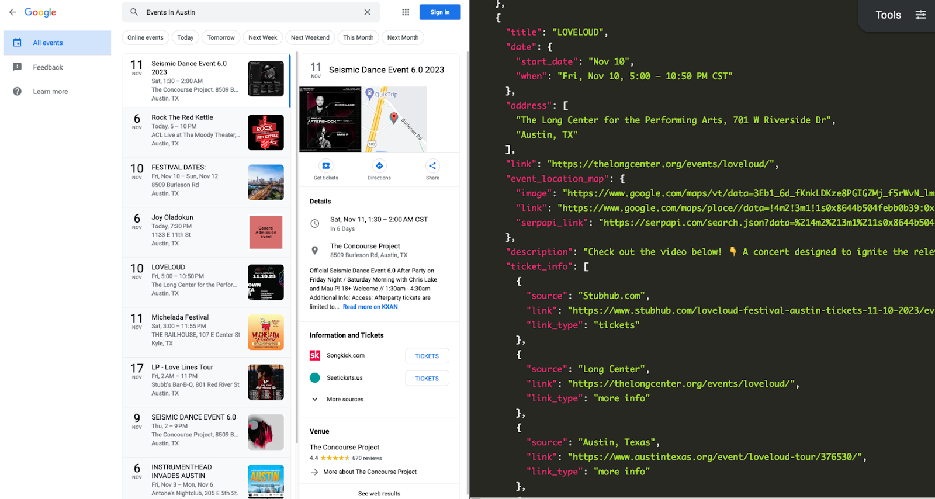The width and height of the screenshot is (935, 499).
Task: Click the FESTIVAL DATES skyline thumbnail
Action: 266,182
